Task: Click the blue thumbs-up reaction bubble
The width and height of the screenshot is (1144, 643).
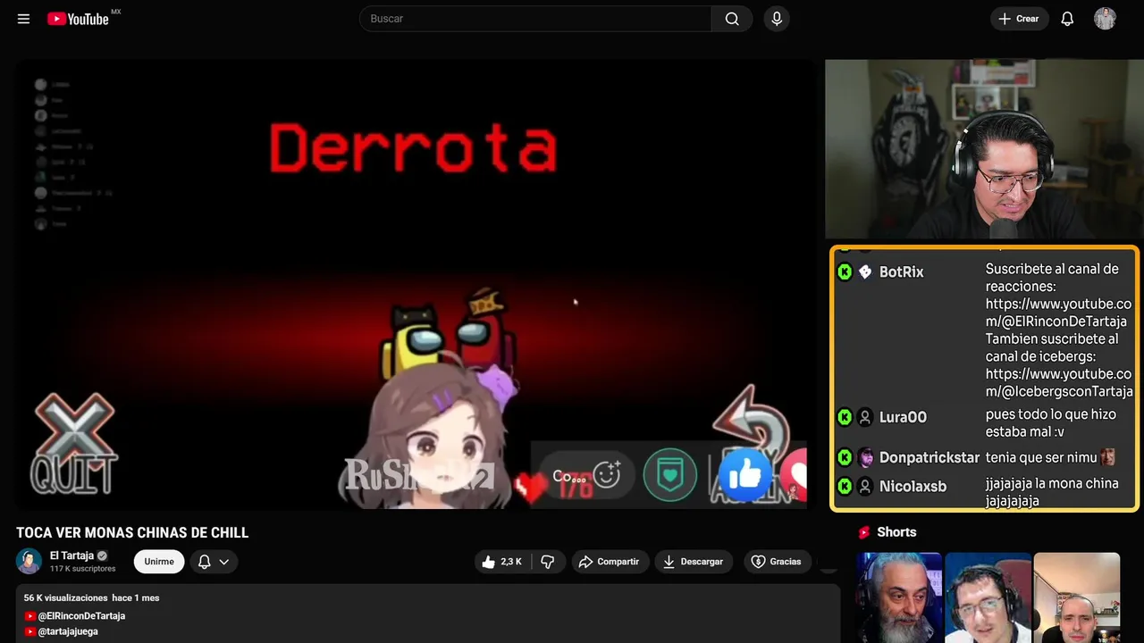Action: click(x=744, y=475)
